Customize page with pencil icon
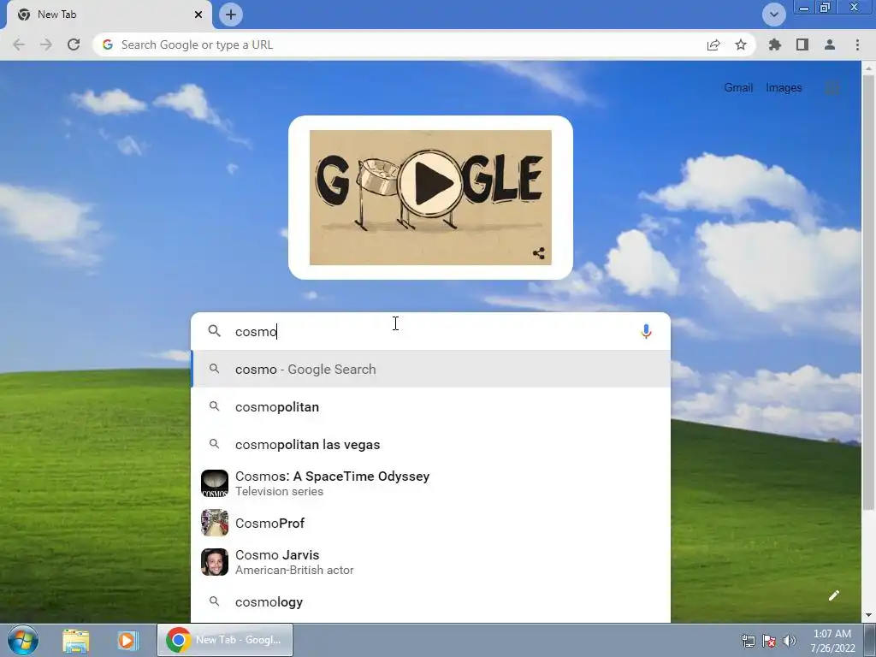Viewport: 876px width, 657px height. [x=833, y=595]
